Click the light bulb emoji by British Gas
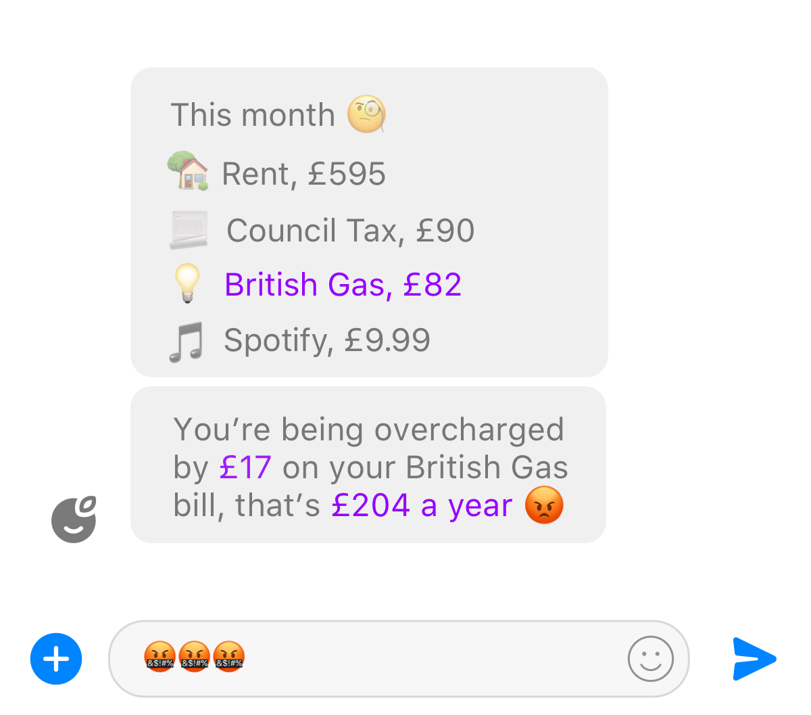Screen dimensions: 811x715 187,283
